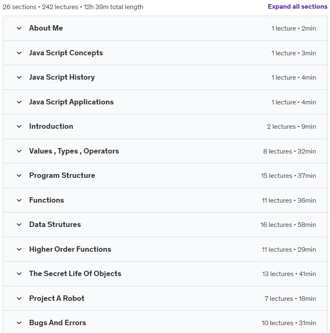The image size is (330, 333).
Task: Open The Secret Life Of Objects section
Action: pos(75,274)
